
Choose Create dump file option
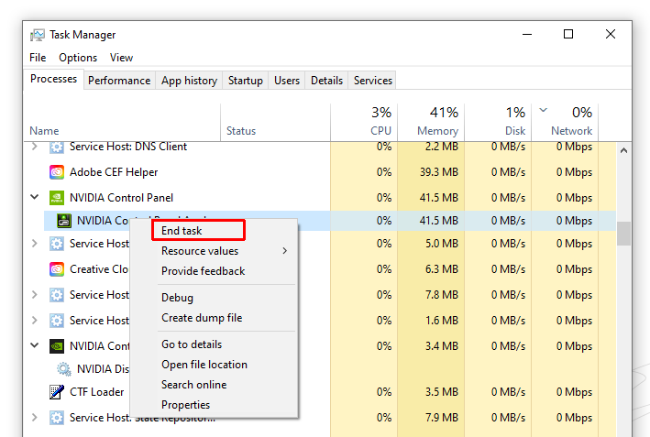(x=214, y=318)
